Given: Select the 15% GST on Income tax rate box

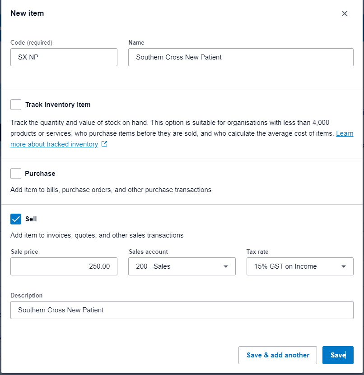Looking at the screenshot, I should 299,266.
